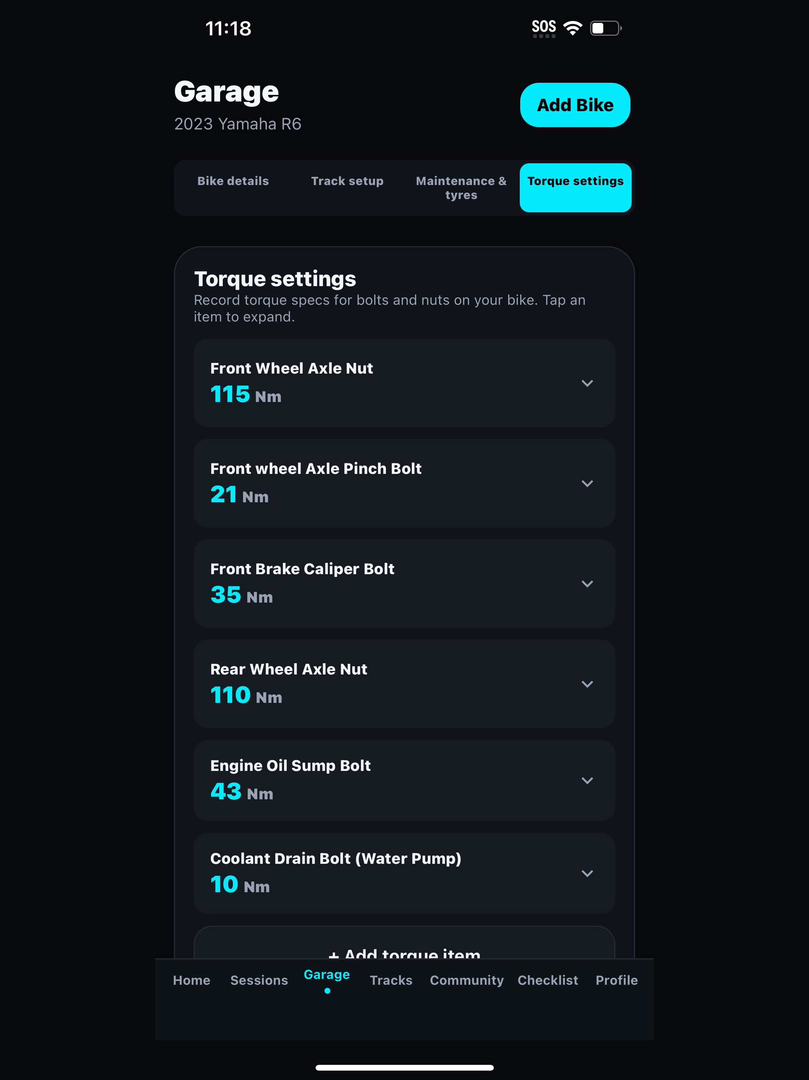Expand Front Brake Caliper Bolt chevron

[x=587, y=584]
